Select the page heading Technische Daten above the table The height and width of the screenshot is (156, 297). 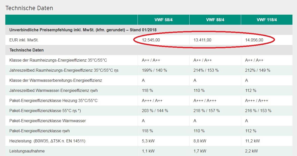tap(29, 8)
